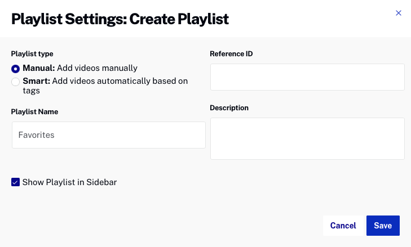Select the Smart playlist type radio button

(16, 82)
